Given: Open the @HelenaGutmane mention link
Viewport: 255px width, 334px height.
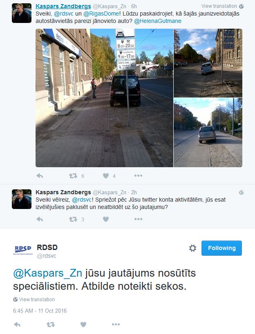Looking at the screenshot, I should 158,21.
